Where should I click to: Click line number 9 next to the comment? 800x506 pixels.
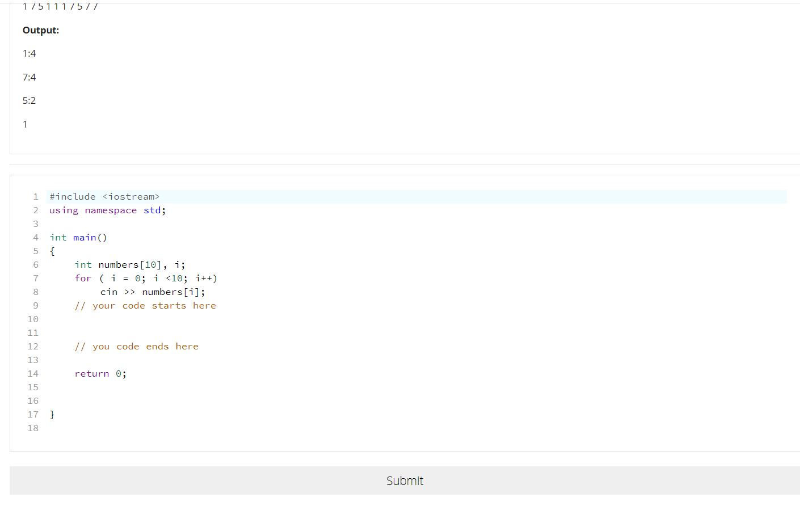(x=35, y=305)
